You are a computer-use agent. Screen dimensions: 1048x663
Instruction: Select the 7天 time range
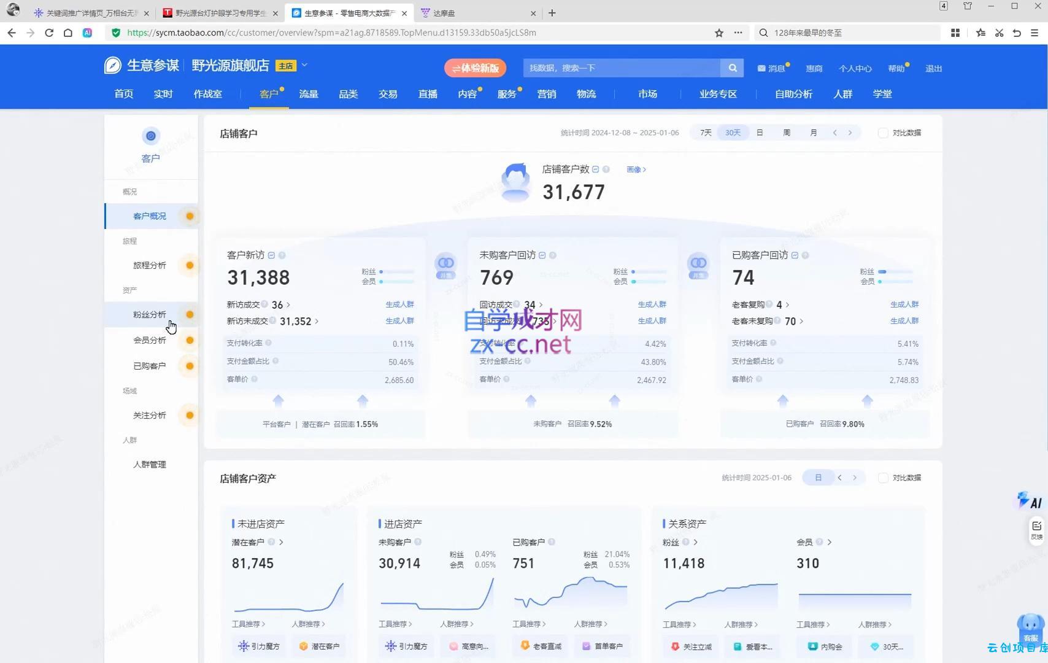tap(706, 133)
